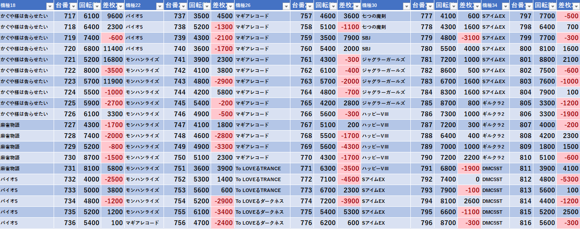Select To LOVEるダークネス in row 774
The height and width of the screenshot is (229, 580).
click(x=263, y=201)
